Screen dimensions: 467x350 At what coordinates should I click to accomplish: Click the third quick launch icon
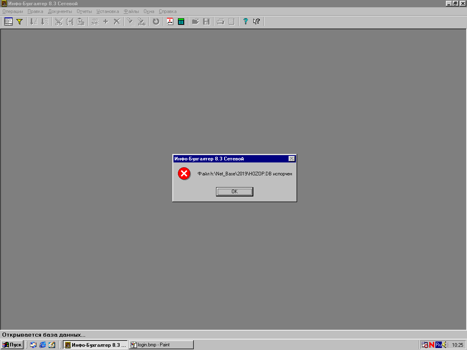click(x=52, y=345)
